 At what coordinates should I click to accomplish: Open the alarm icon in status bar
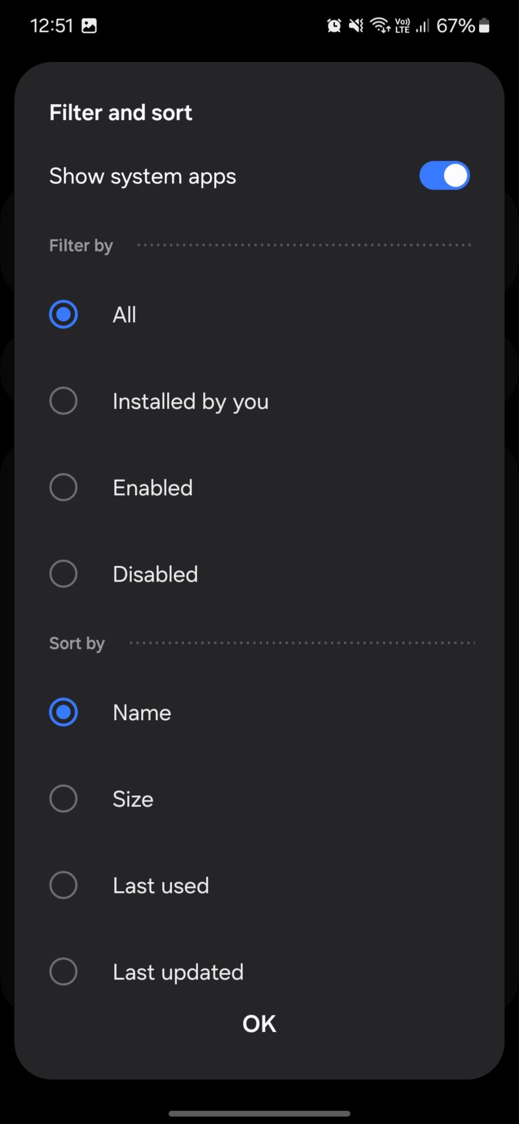(334, 25)
